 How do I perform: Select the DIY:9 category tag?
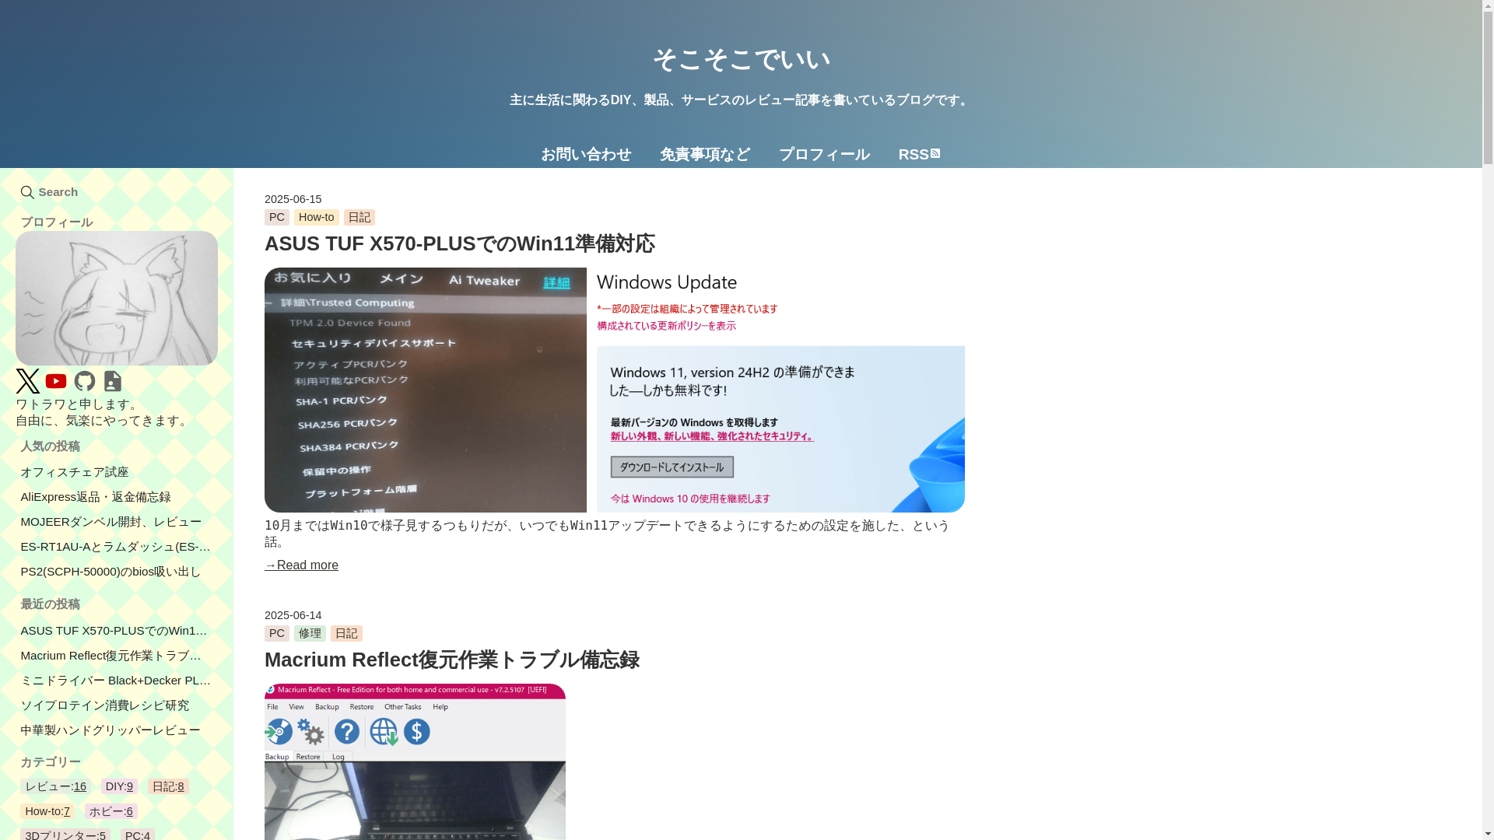(x=119, y=786)
